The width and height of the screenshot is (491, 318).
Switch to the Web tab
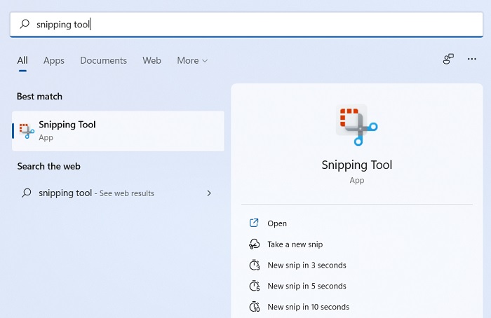pyautogui.click(x=152, y=60)
